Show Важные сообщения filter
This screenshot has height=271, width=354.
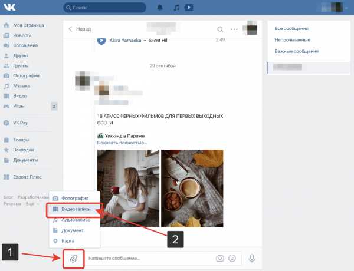[296, 51]
